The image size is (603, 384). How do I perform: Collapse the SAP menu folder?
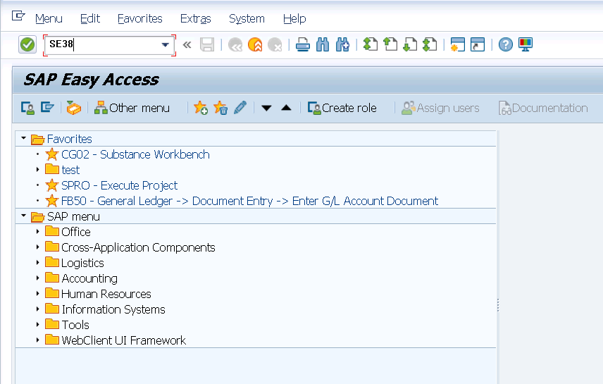(24, 216)
